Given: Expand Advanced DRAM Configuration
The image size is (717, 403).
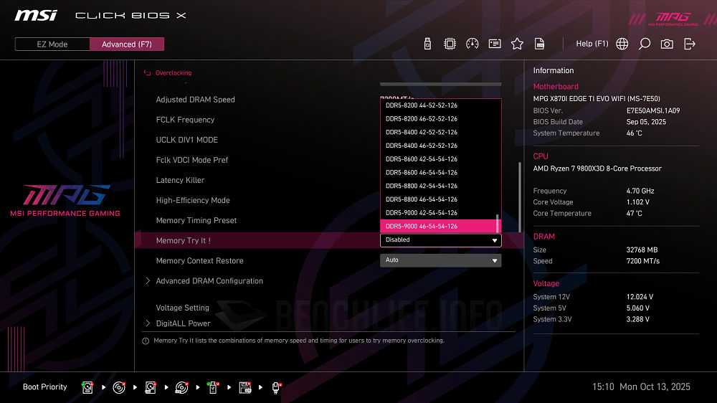Looking at the screenshot, I should pos(209,281).
